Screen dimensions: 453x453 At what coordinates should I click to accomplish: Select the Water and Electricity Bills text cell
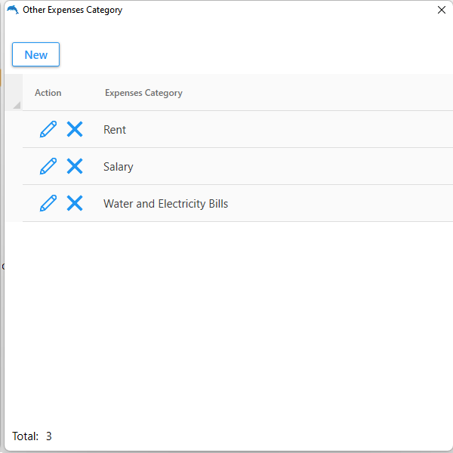click(165, 204)
